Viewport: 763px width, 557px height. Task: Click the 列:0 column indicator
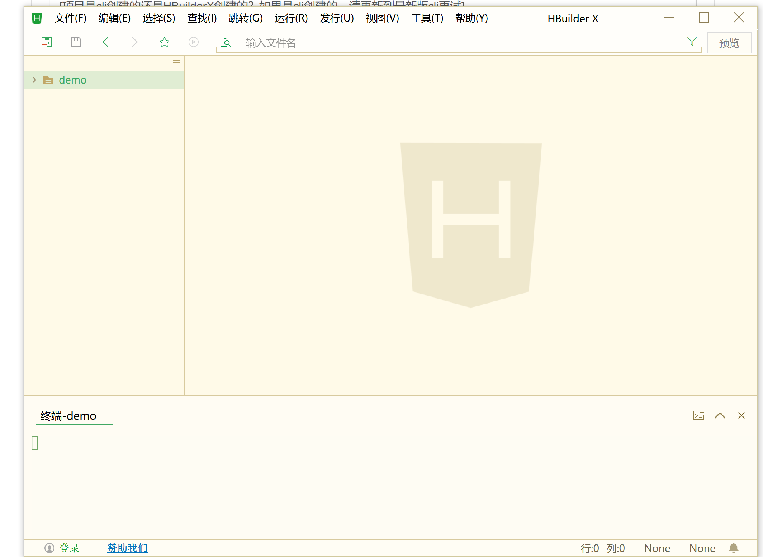tap(616, 548)
